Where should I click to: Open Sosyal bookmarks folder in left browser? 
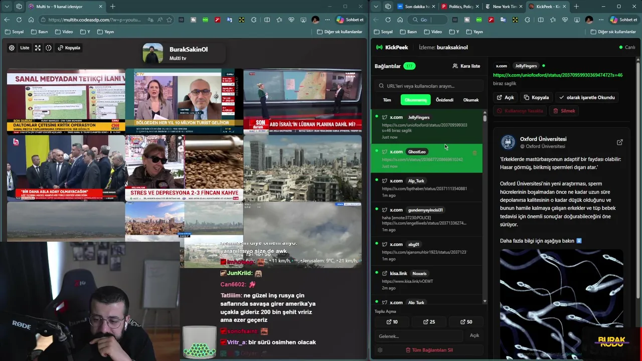[14, 32]
